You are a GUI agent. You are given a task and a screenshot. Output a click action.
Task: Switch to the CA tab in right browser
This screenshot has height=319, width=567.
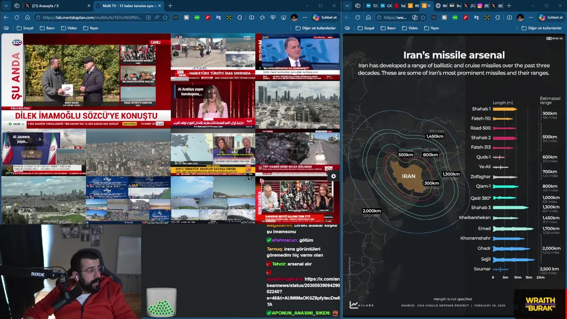point(386,6)
